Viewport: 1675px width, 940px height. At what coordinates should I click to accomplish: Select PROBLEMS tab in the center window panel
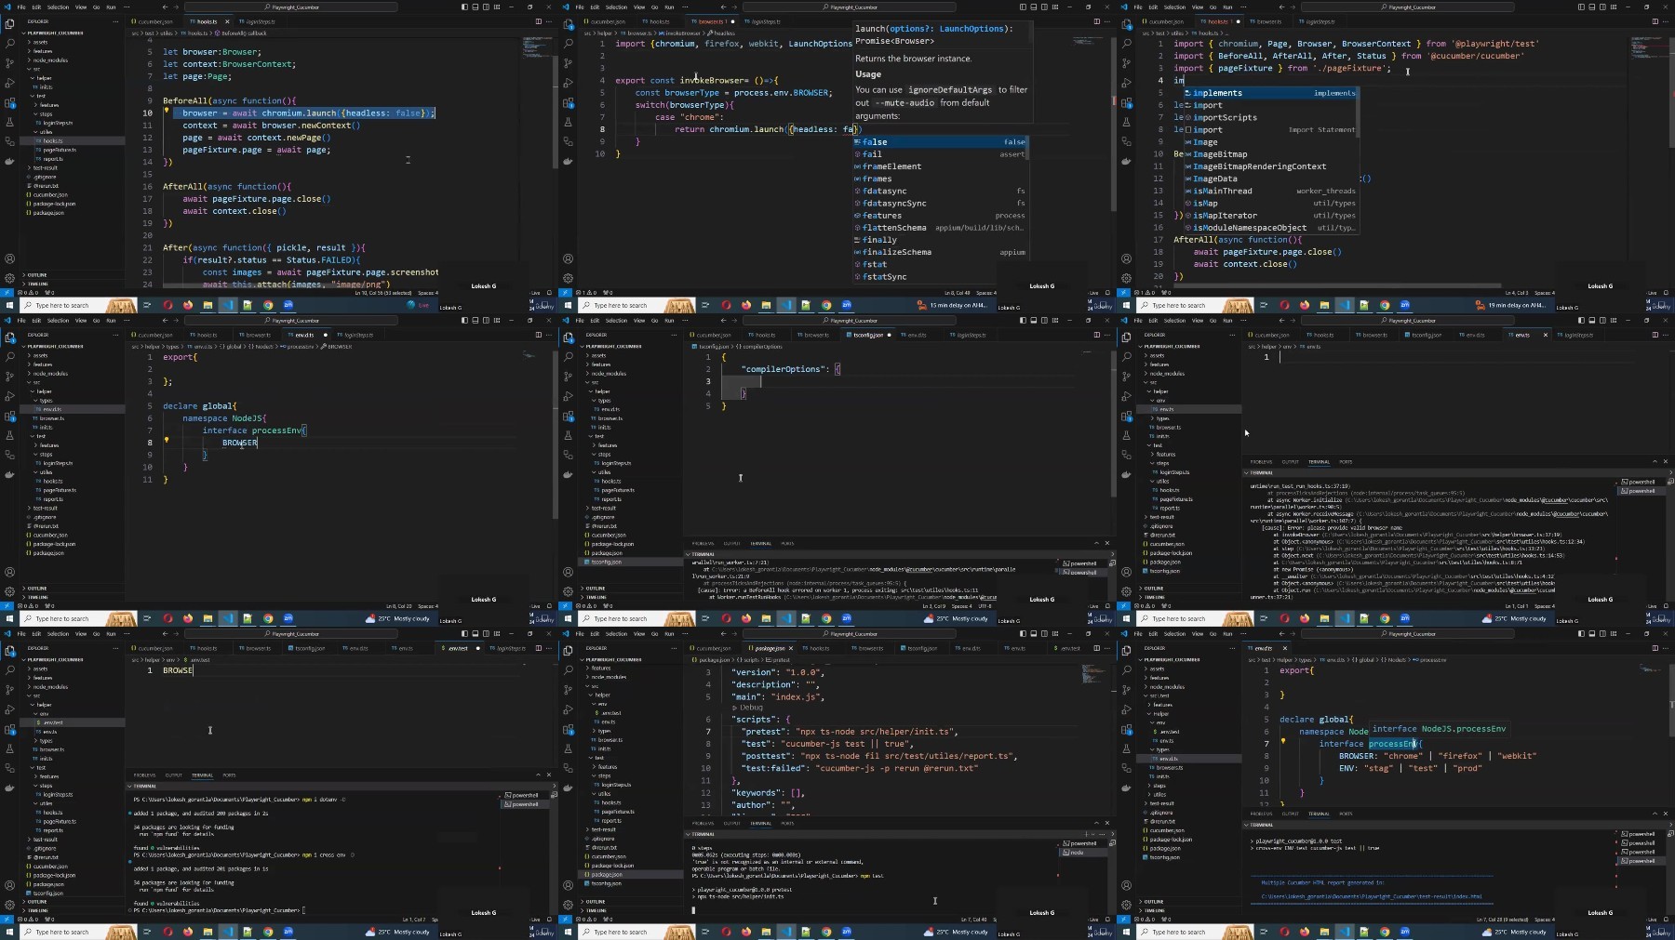703,543
